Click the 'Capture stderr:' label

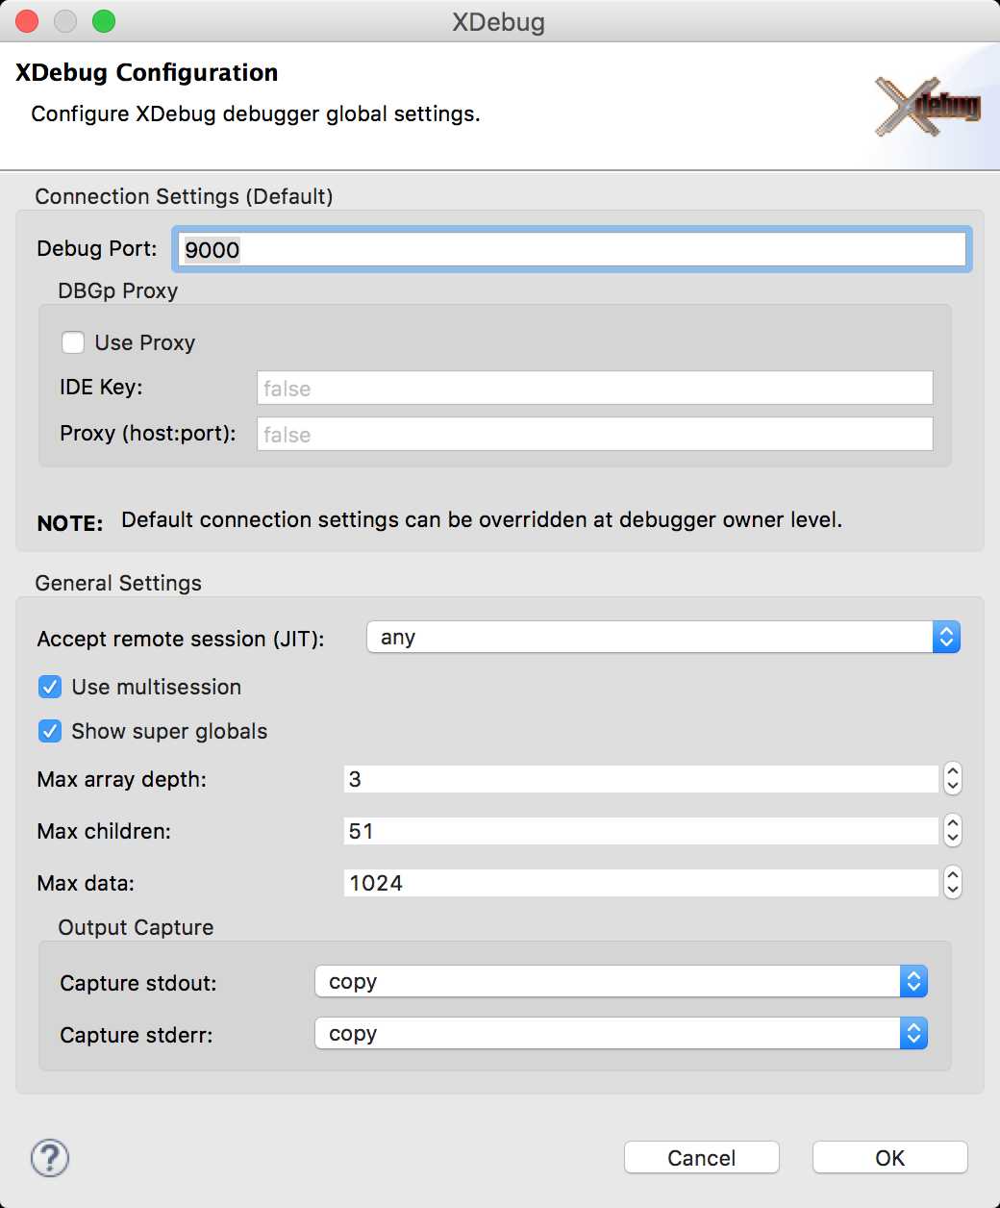[137, 1035]
